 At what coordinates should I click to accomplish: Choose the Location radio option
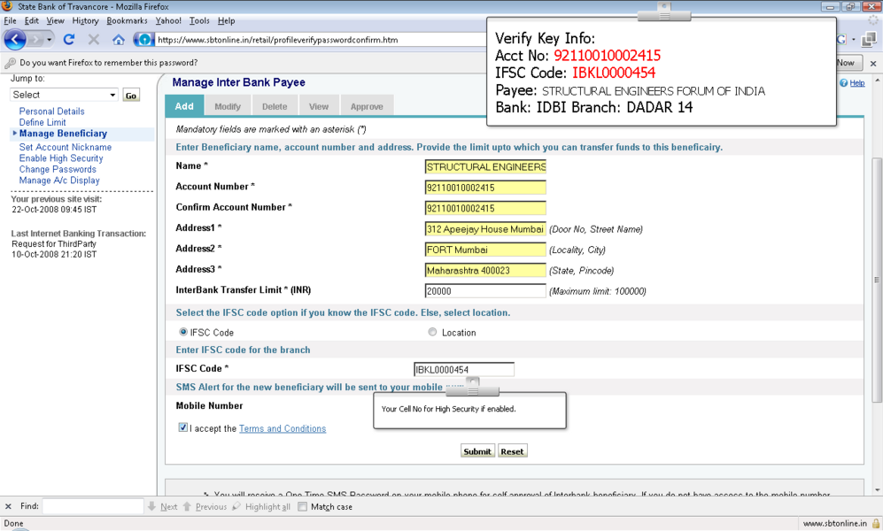tap(432, 333)
